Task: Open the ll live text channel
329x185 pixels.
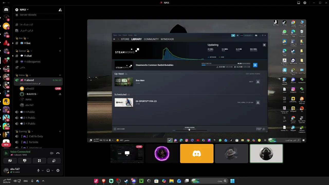Action: [x=38, y=43]
